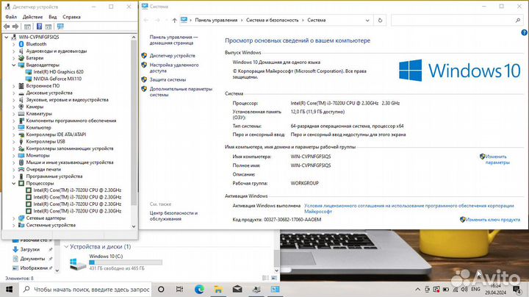Select the Очереди печати category
The image size is (529, 297).
(x=43, y=169)
